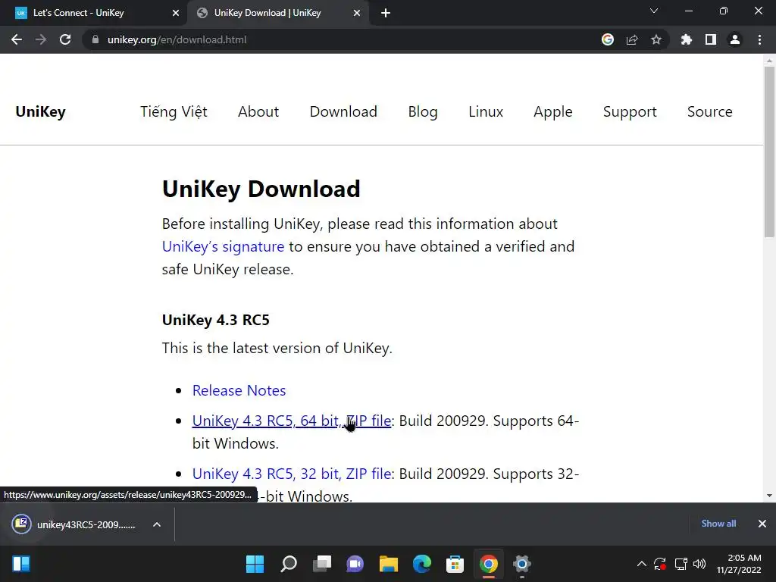Click the scrollbar down arrow
This screenshot has width=776, height=582.
click(769, 496)
